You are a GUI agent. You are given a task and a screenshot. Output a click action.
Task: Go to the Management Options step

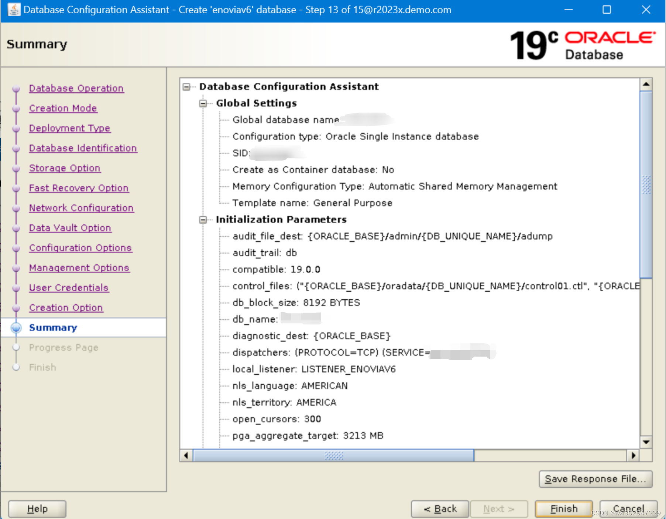pyautogui.click(x=79, y=268)
